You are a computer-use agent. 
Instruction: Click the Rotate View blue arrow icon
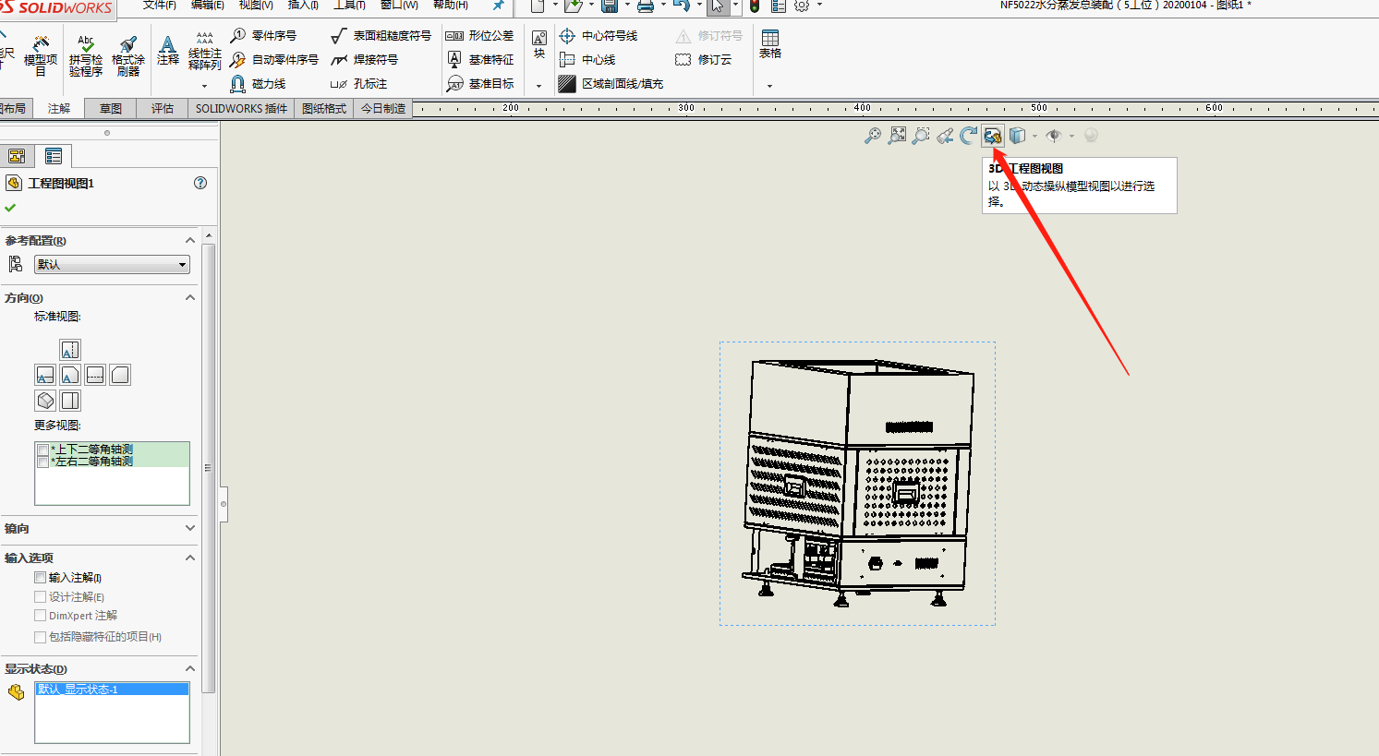[968, 136]
